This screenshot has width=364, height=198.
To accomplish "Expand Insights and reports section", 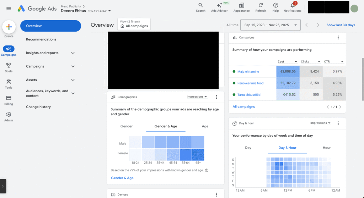I will point(73,53).
